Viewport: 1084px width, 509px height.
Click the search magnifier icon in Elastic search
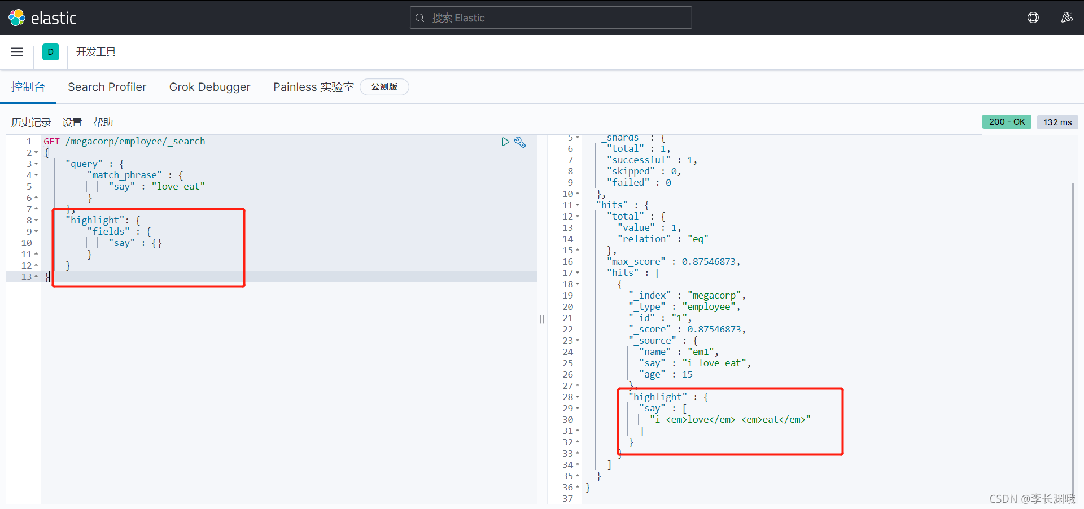[419, 18]
